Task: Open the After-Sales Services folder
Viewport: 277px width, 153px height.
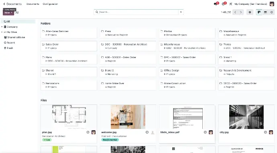Action: click(x=69, y=33)
